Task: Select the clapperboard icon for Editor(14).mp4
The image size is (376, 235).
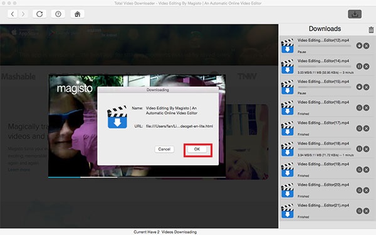Action: (x=287, y=66)
